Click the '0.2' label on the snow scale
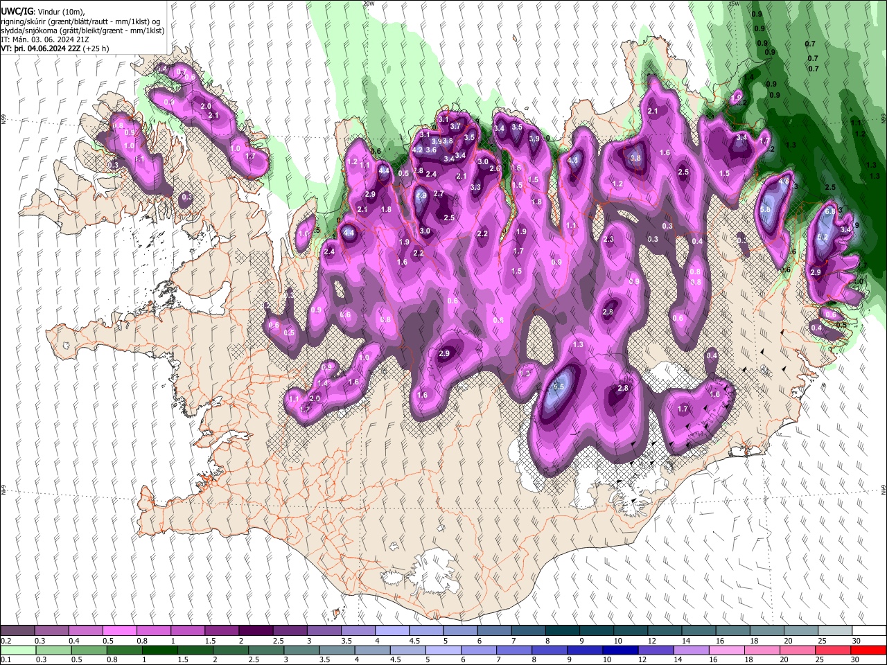 point(6,641)
